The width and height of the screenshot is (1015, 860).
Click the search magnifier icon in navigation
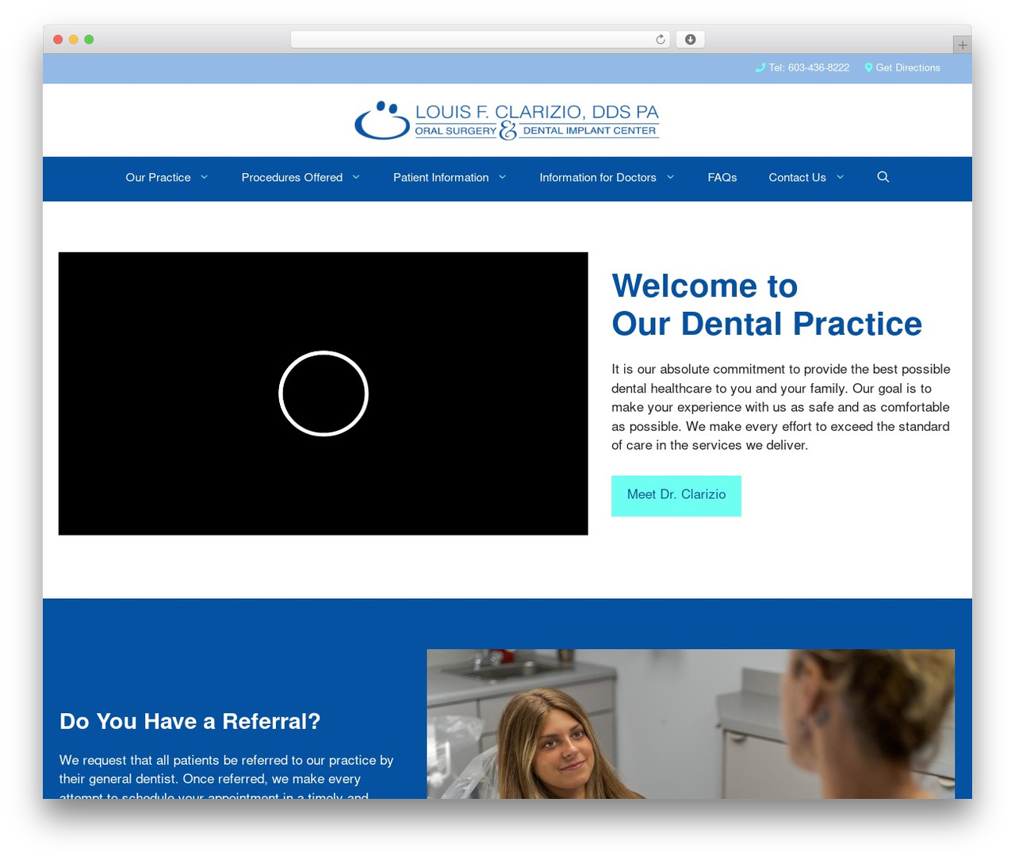click(x=883, y=177)
